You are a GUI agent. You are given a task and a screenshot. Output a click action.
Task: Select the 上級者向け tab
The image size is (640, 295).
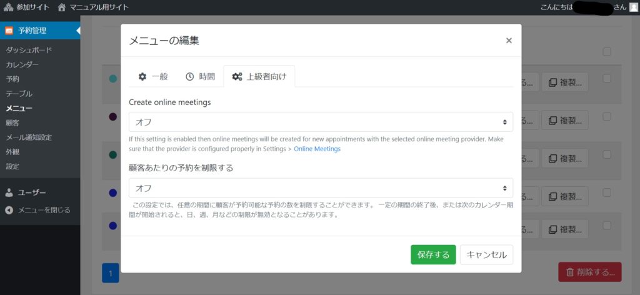[259, 76]
